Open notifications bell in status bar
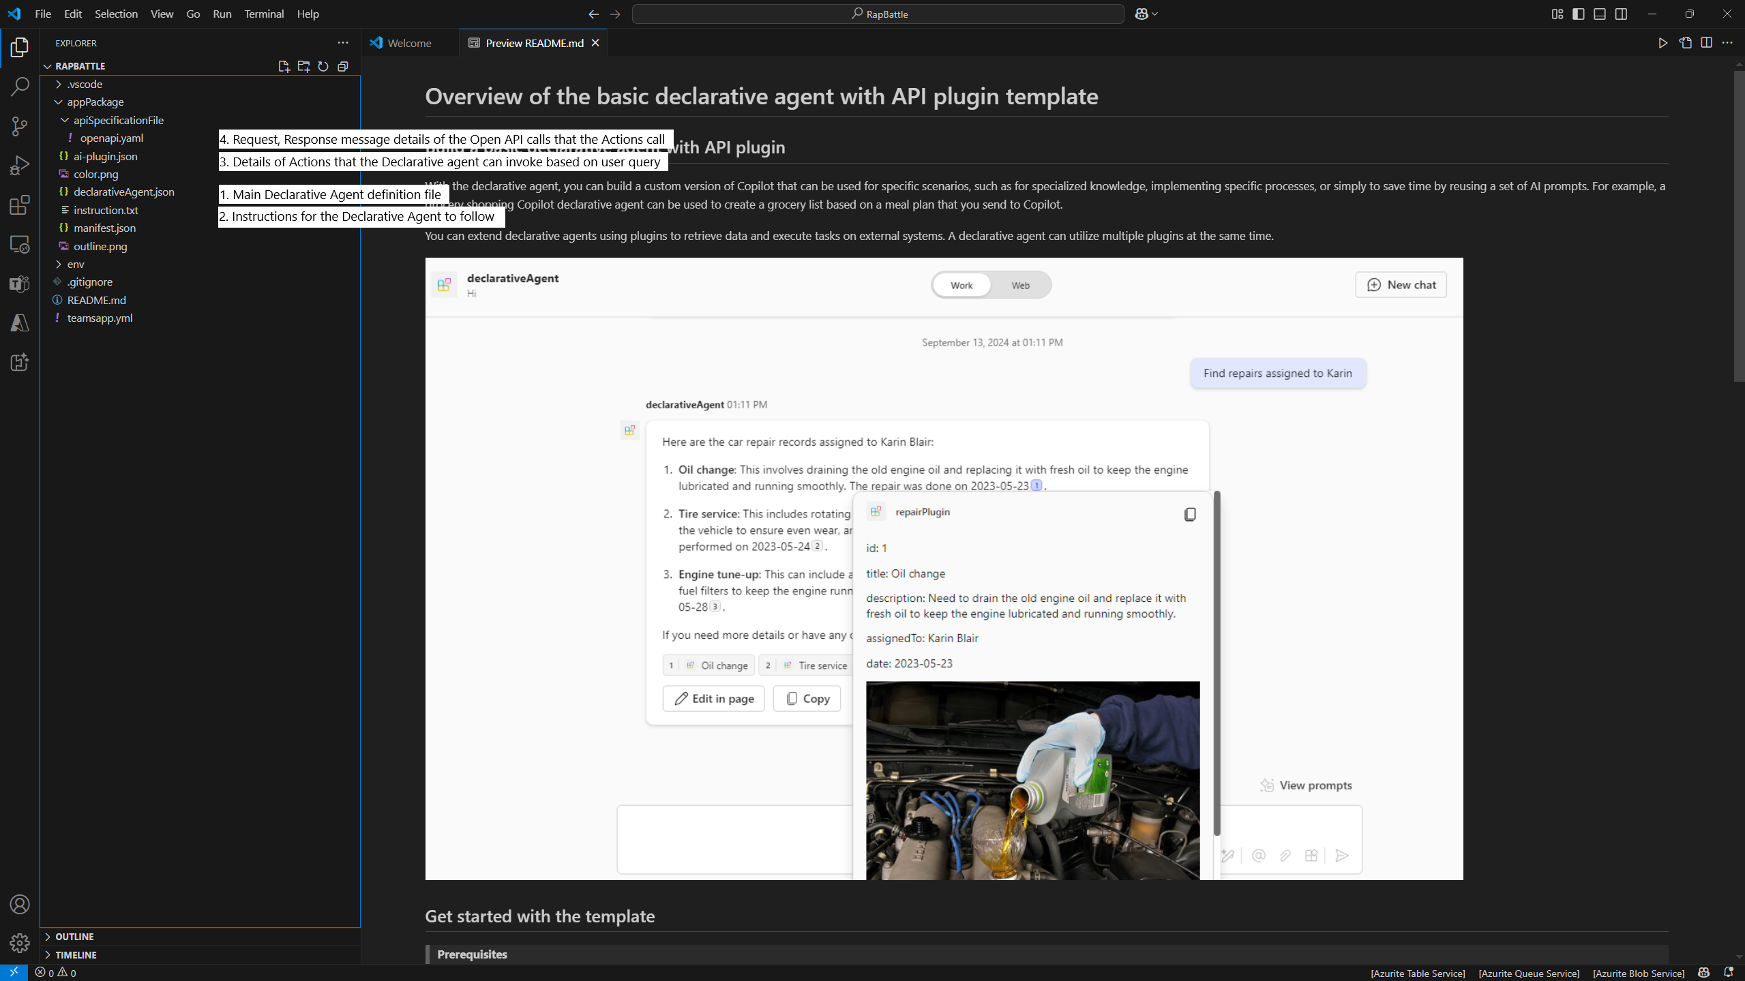This screenshot has width=1745, height=981. (1729, 973)
